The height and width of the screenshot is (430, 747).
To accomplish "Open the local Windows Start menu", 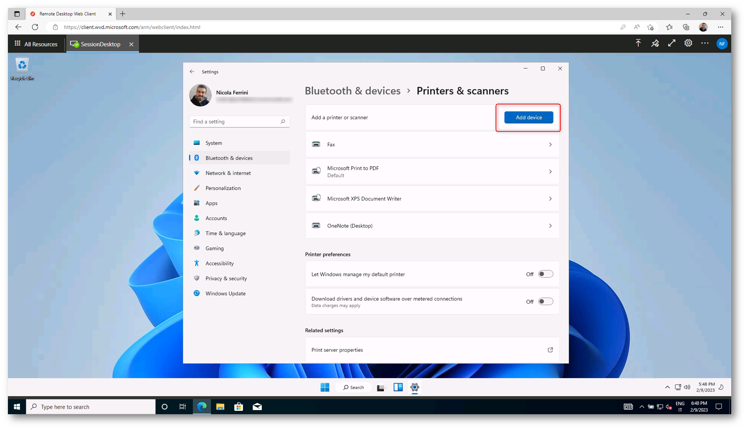I will click(x=17, y=407).
